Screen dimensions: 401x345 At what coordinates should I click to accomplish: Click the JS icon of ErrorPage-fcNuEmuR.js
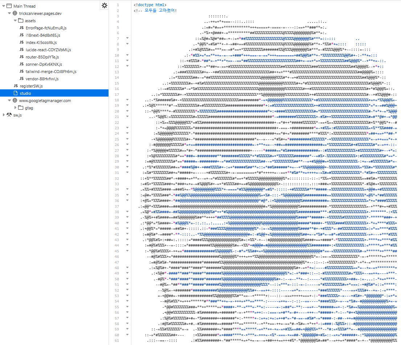pyautogui.click(x=21, y=28)
